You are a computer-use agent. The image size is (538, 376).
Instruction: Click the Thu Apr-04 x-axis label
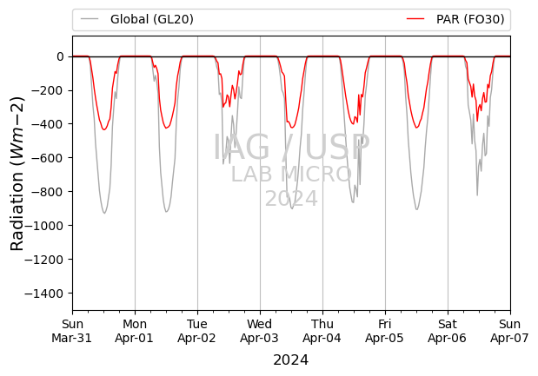click(x=322, y=331)
